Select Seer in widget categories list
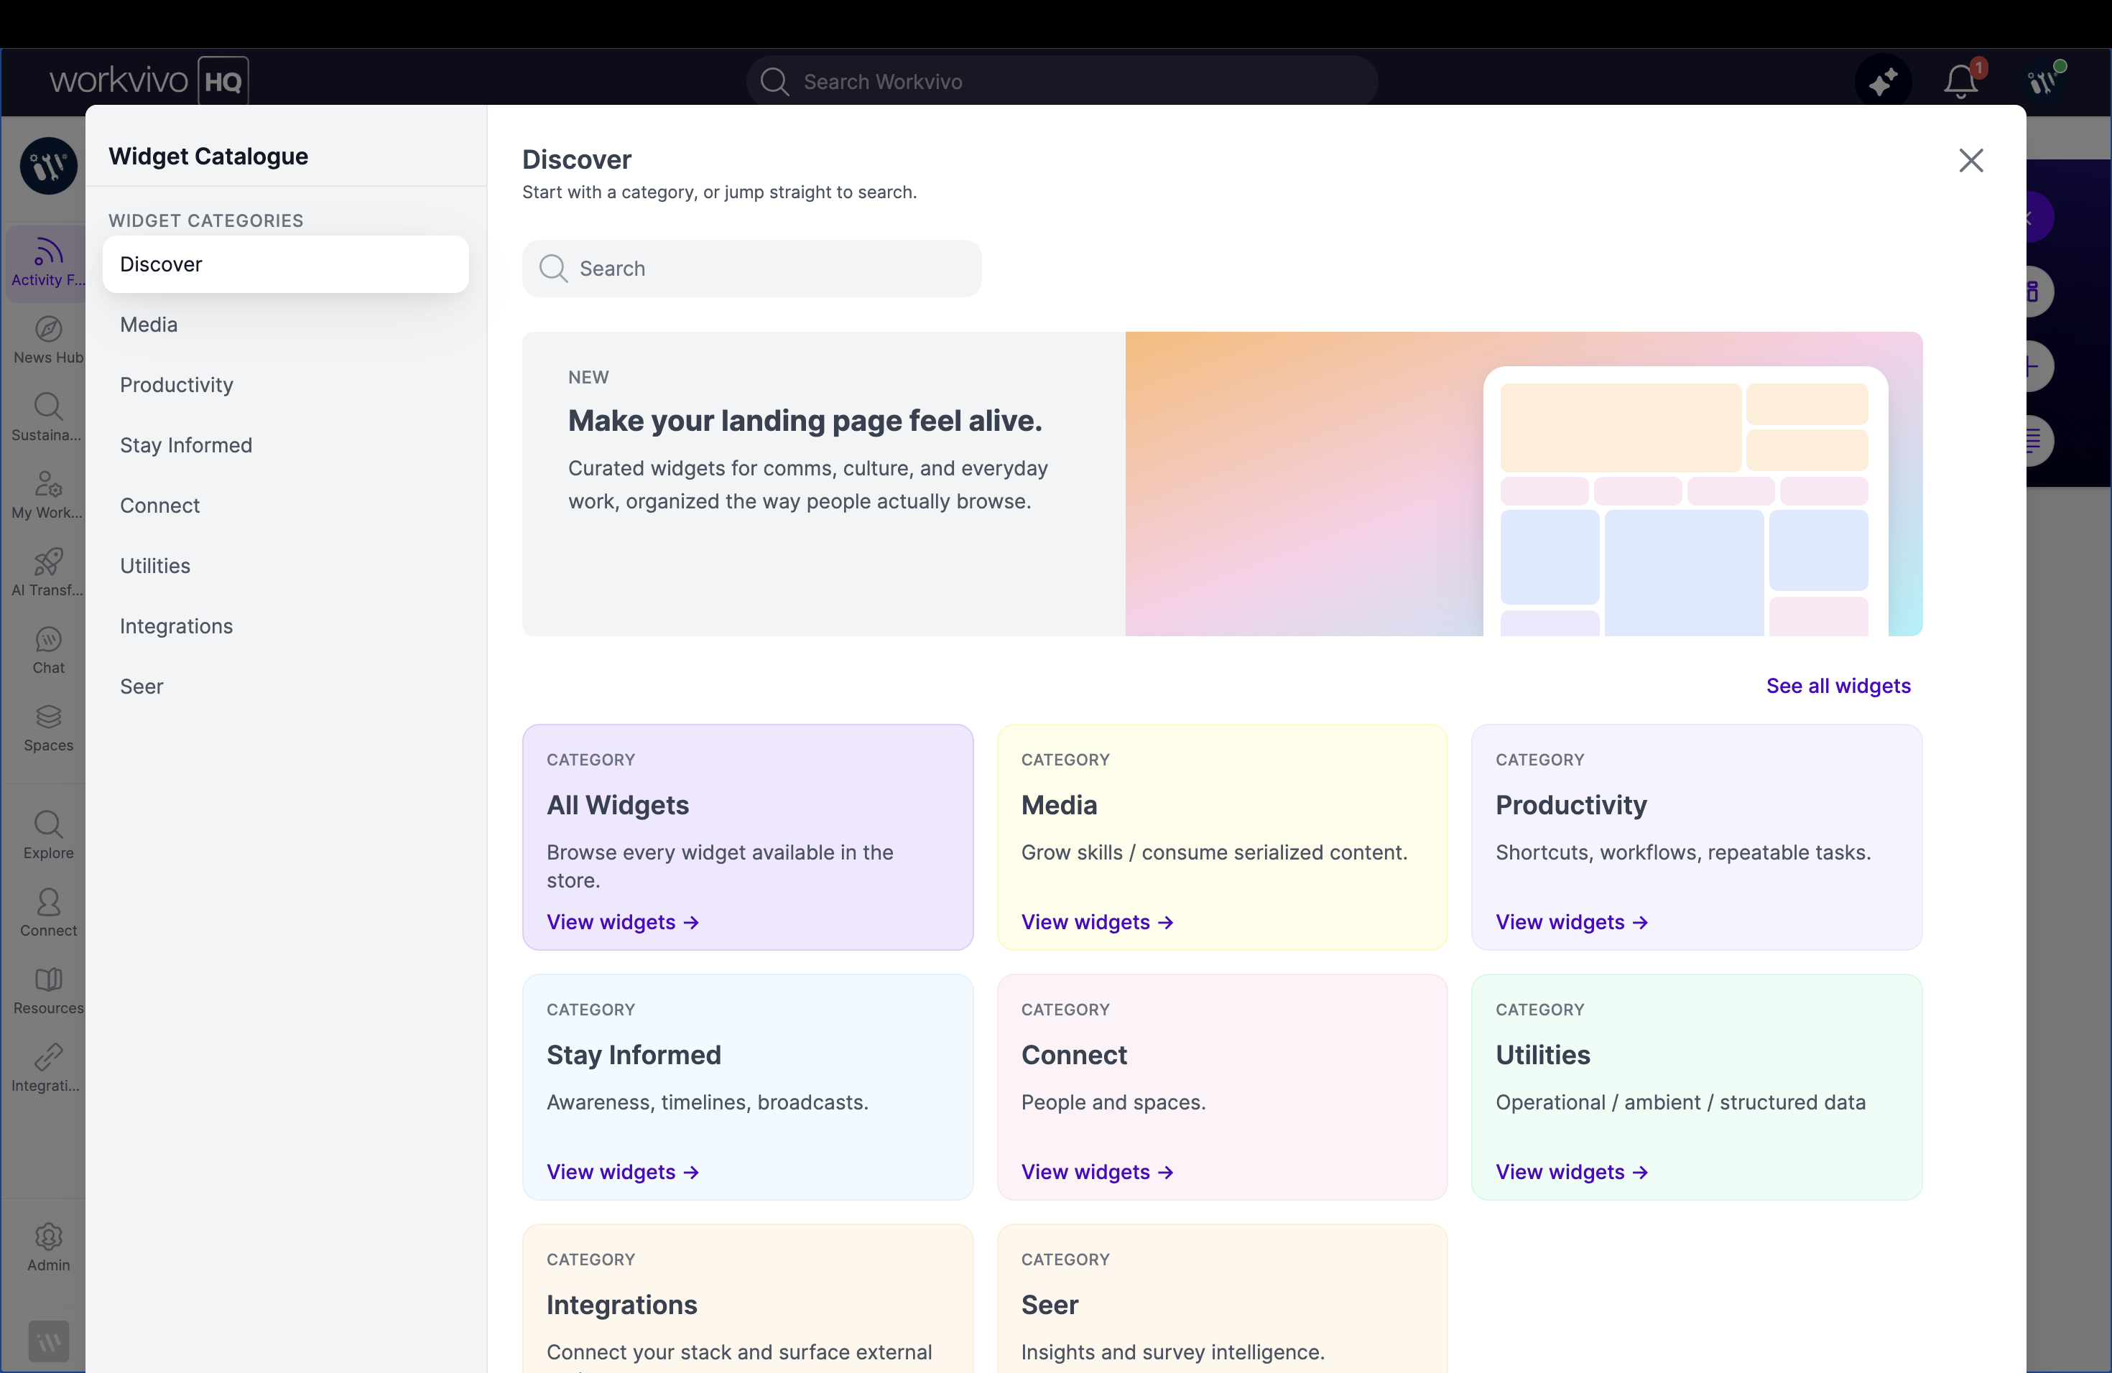This screenshot has width=2112, height=1373. pyautogui.click(x=286, y=686)
